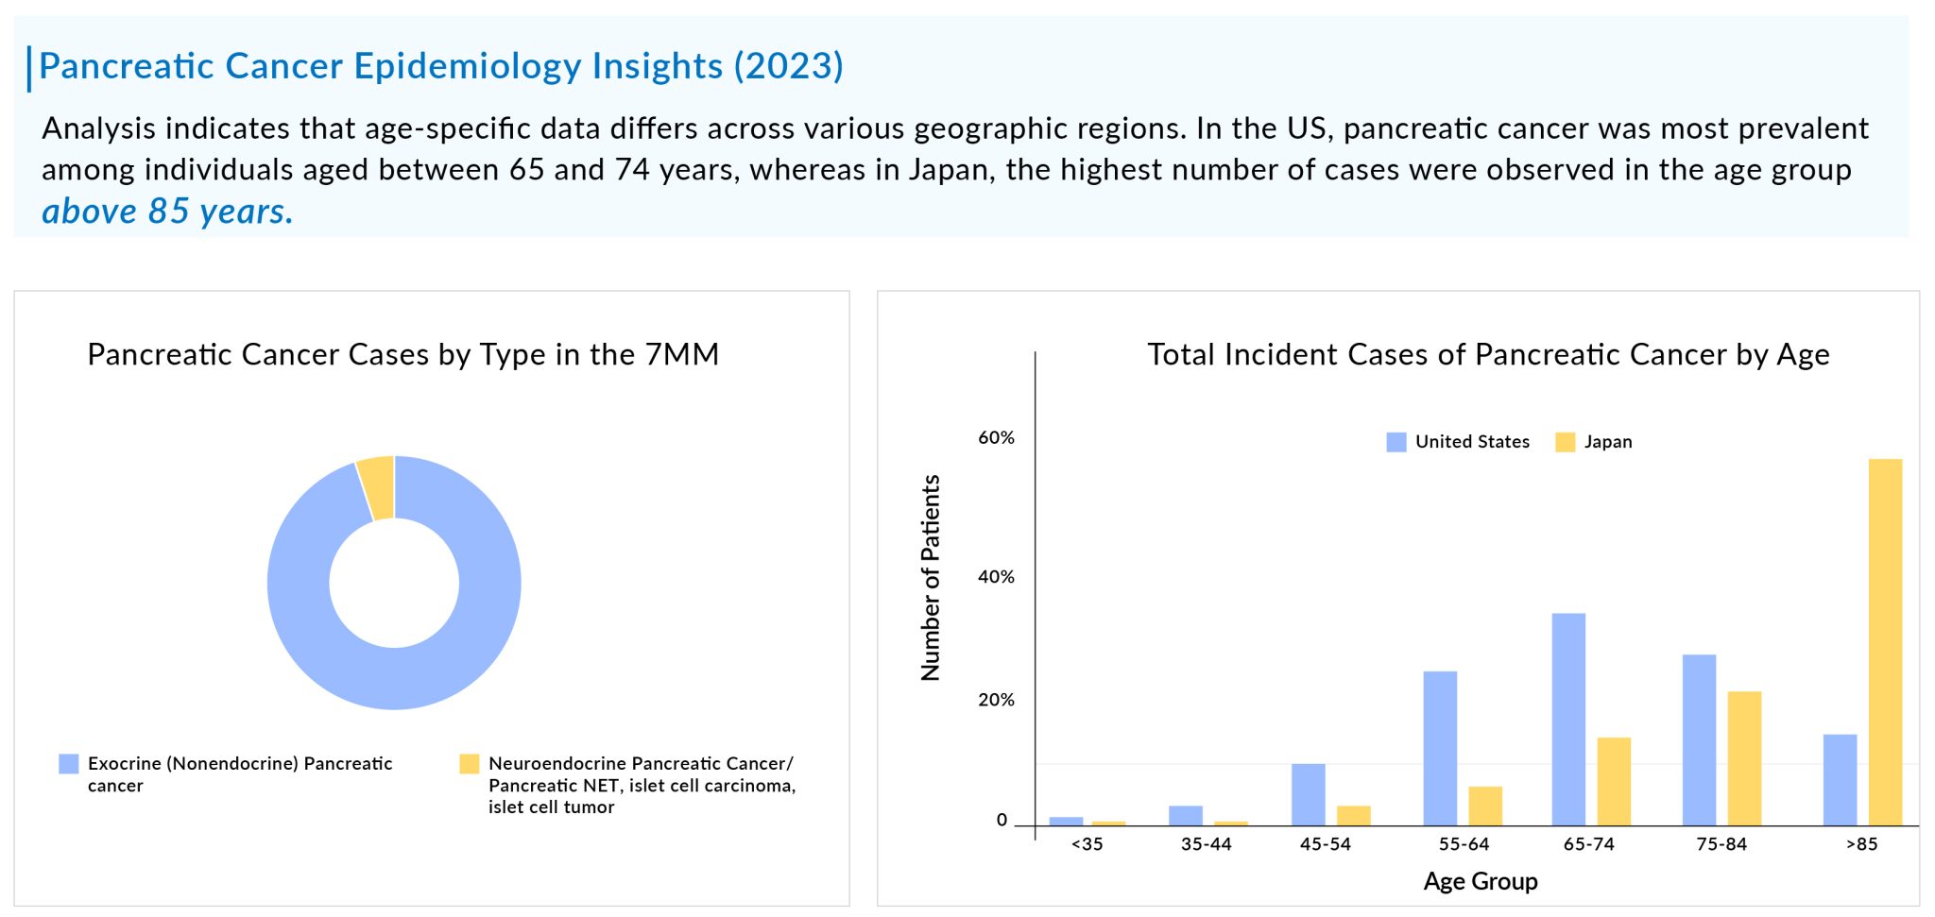Click the 'United States' legend label
This screenshot has height=917, width=1935.
pos(1472,442)
